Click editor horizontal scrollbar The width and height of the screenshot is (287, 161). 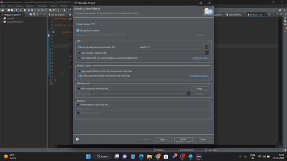click(166, 146)
